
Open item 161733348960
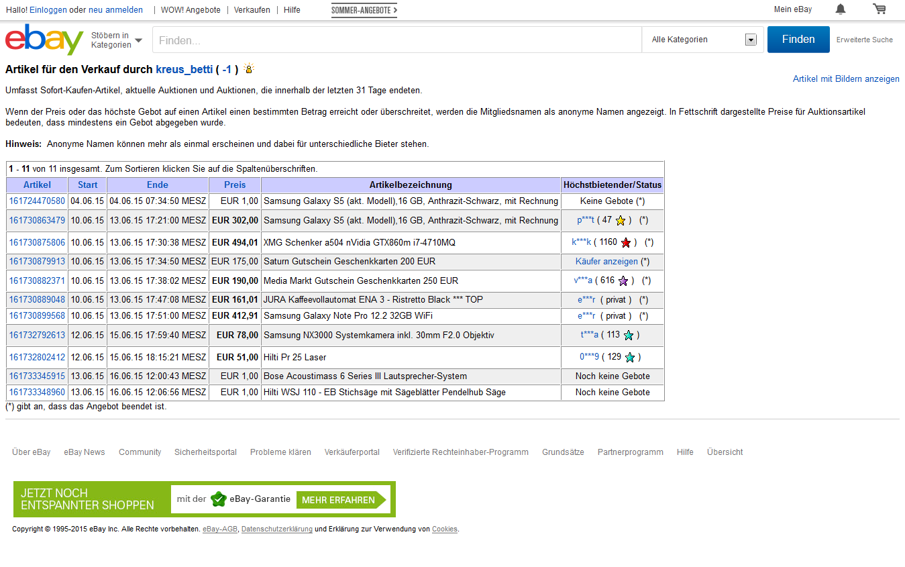pyautogui.click(x=37, y=392)
